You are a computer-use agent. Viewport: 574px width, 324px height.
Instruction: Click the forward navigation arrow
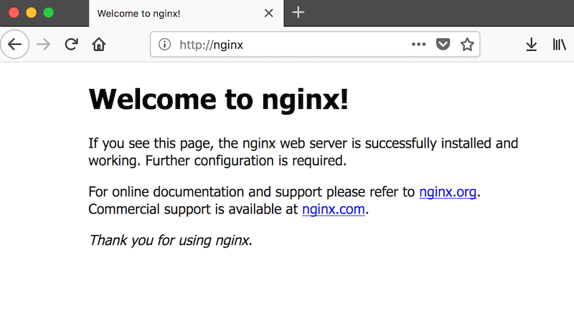[x=44, y=44]
